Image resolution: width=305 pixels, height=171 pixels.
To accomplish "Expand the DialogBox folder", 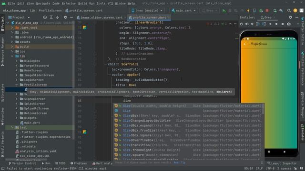I will (x=17, y=61).
